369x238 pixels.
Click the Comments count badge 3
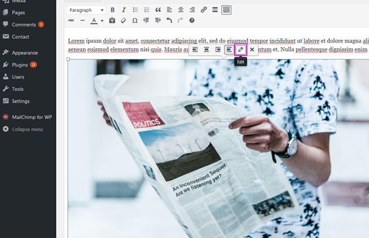coord(41,25)
